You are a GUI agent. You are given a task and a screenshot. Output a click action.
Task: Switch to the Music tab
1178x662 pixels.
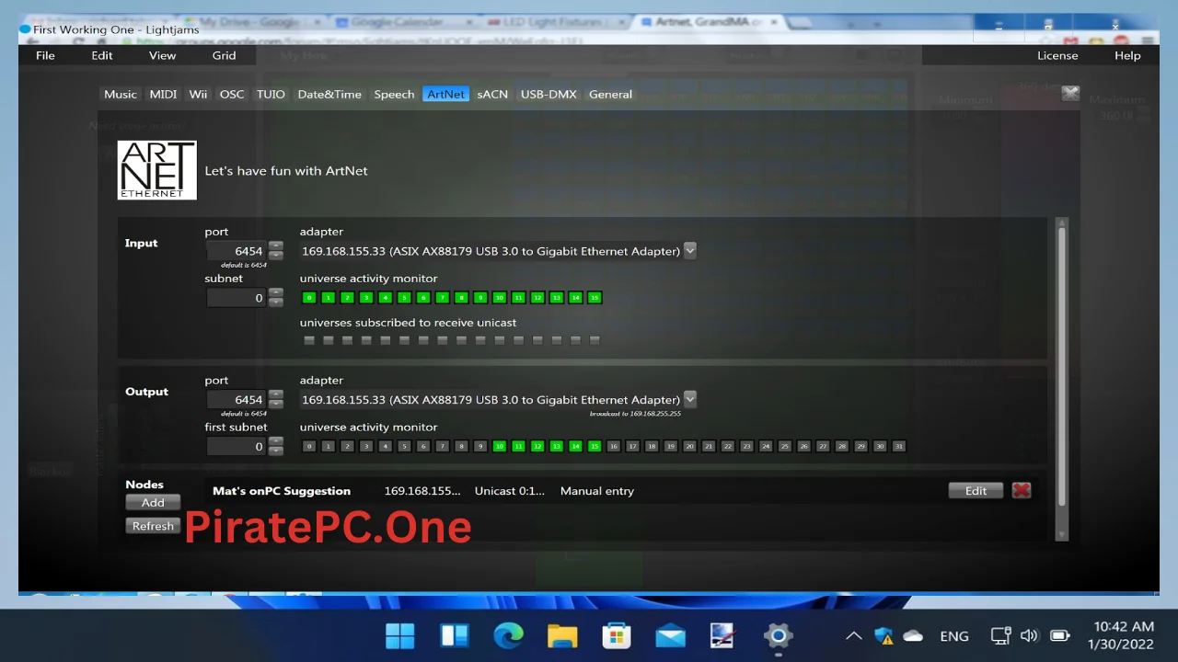tap(120, 94)
